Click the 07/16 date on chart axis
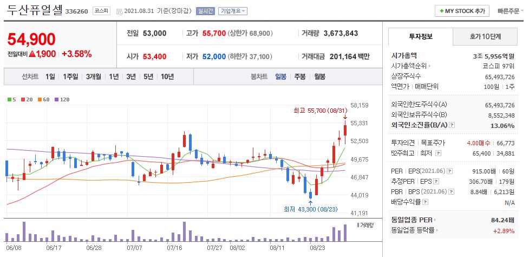Screen dimensions: 529x257 click(x=174, y=248)
